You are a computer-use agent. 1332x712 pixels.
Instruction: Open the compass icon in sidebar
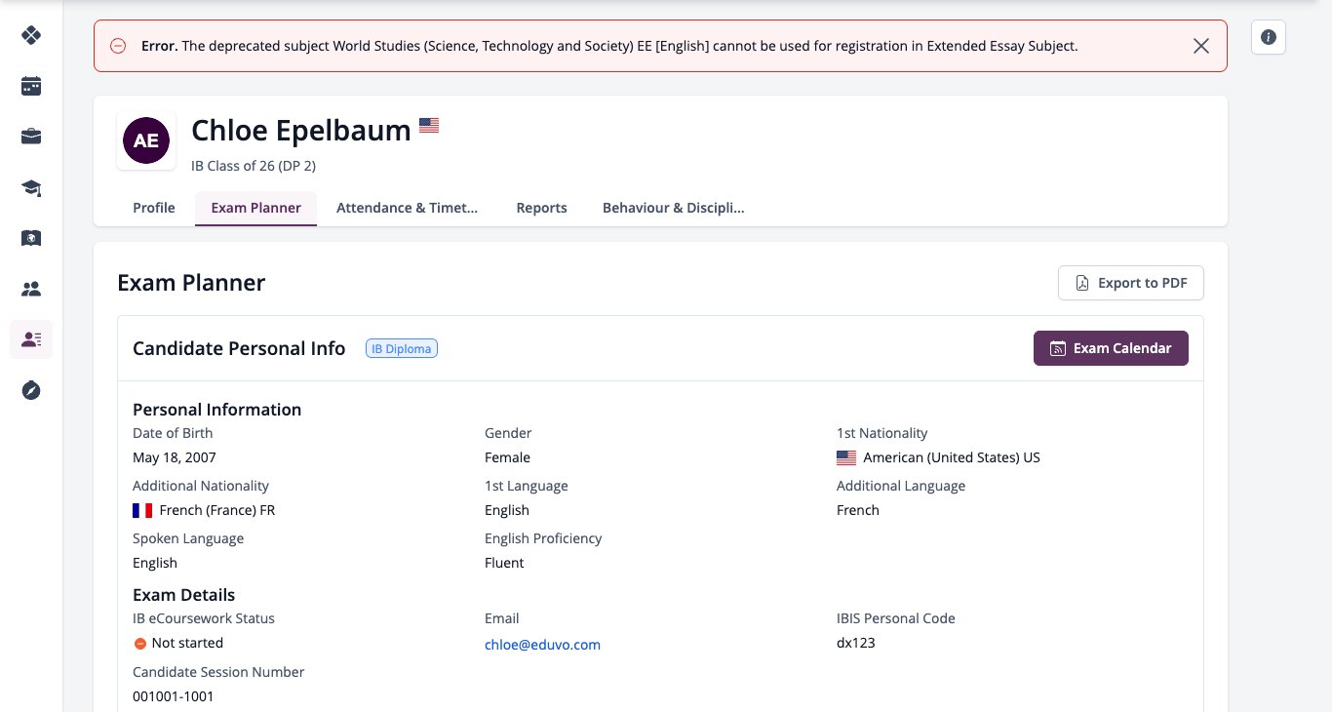pyautogui.click(x=31, y=390)
